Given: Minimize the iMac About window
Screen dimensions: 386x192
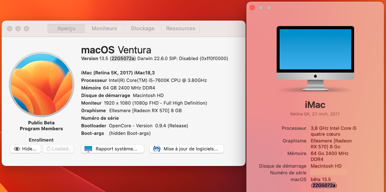Looking at the screenshot, I should [x=261, y=8].
